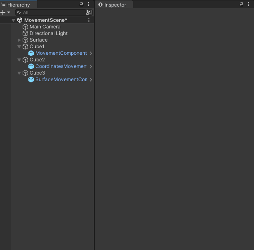
Task: Collapse the Cube3 foldout
Action: click(x=19, y=73)
